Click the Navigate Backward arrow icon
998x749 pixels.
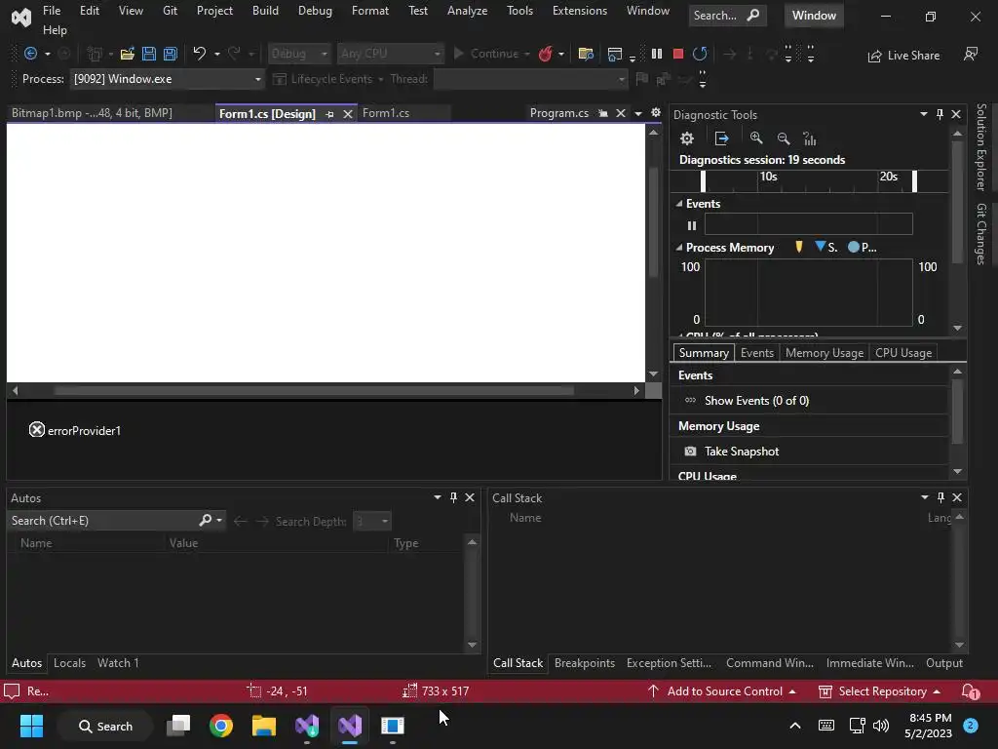30,54
